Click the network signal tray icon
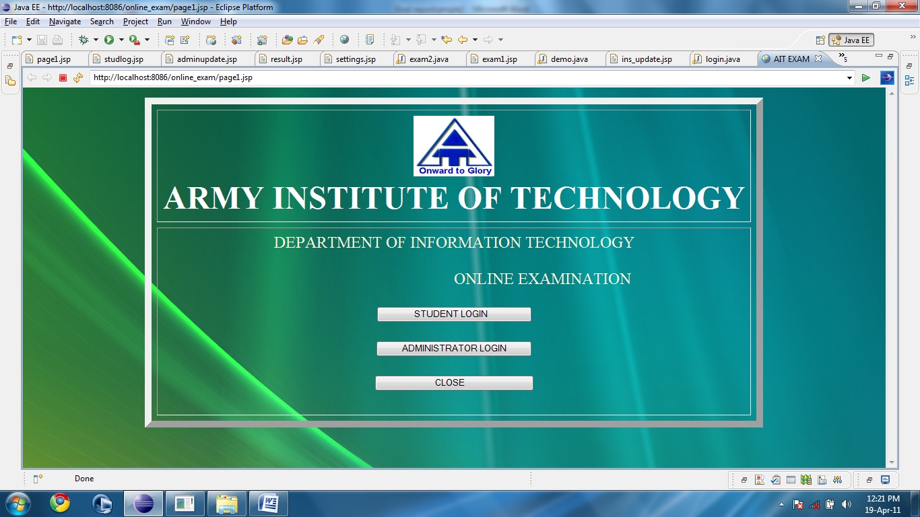Viewport: 920px width, 517px height. 814,504
